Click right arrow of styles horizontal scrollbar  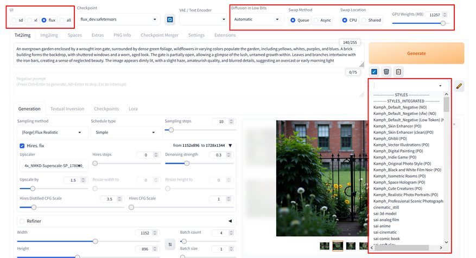(441, 248)
